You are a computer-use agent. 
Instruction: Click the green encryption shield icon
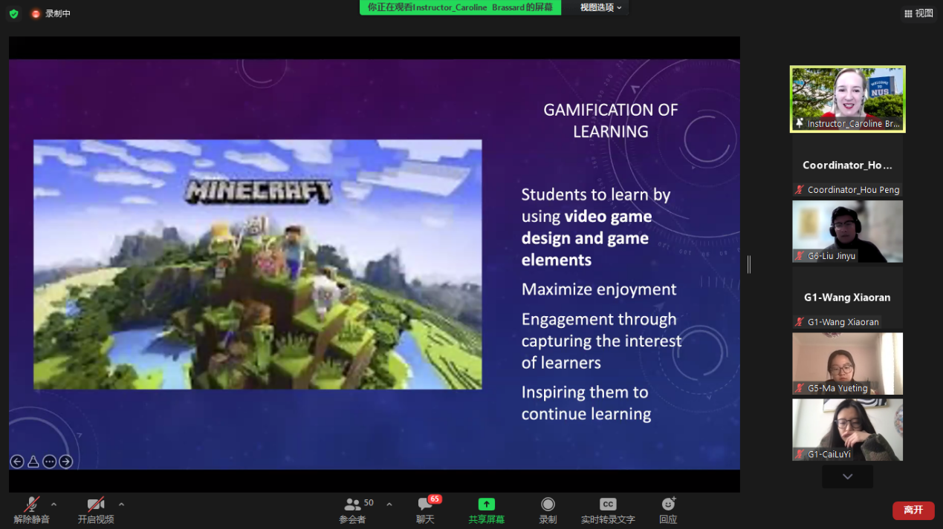click(13, 13)
